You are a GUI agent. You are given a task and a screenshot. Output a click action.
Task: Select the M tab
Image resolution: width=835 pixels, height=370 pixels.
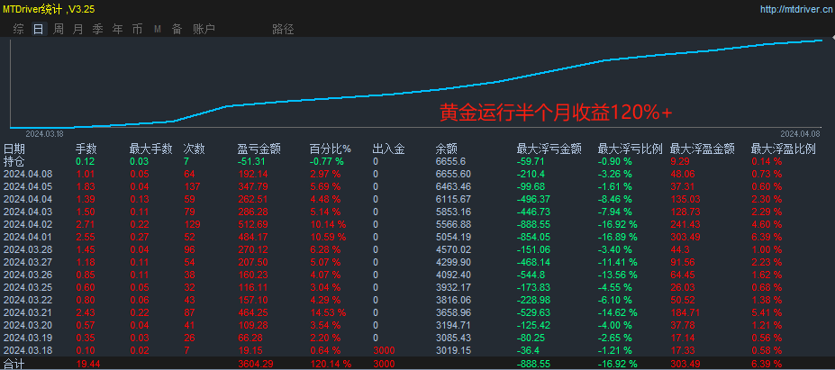click(x=158, y=30)
